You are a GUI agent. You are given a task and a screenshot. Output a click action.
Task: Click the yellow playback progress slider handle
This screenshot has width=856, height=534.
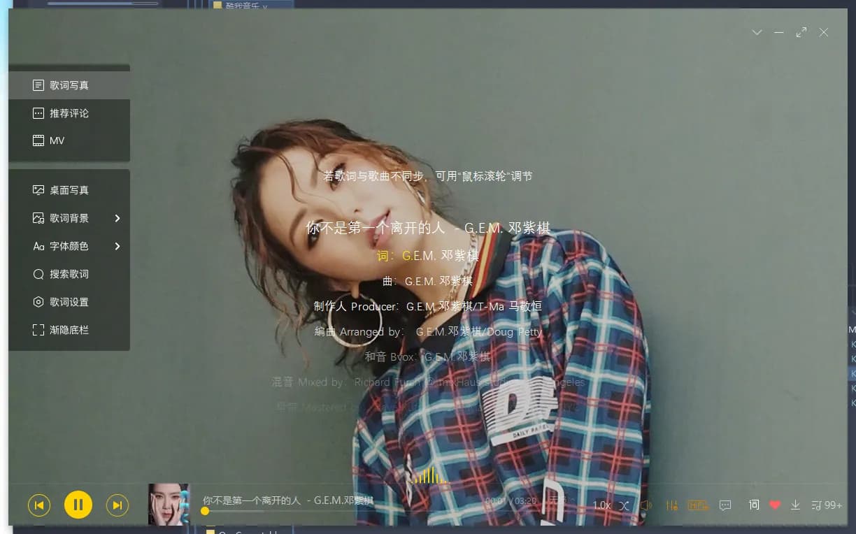[x=205, y=511]
